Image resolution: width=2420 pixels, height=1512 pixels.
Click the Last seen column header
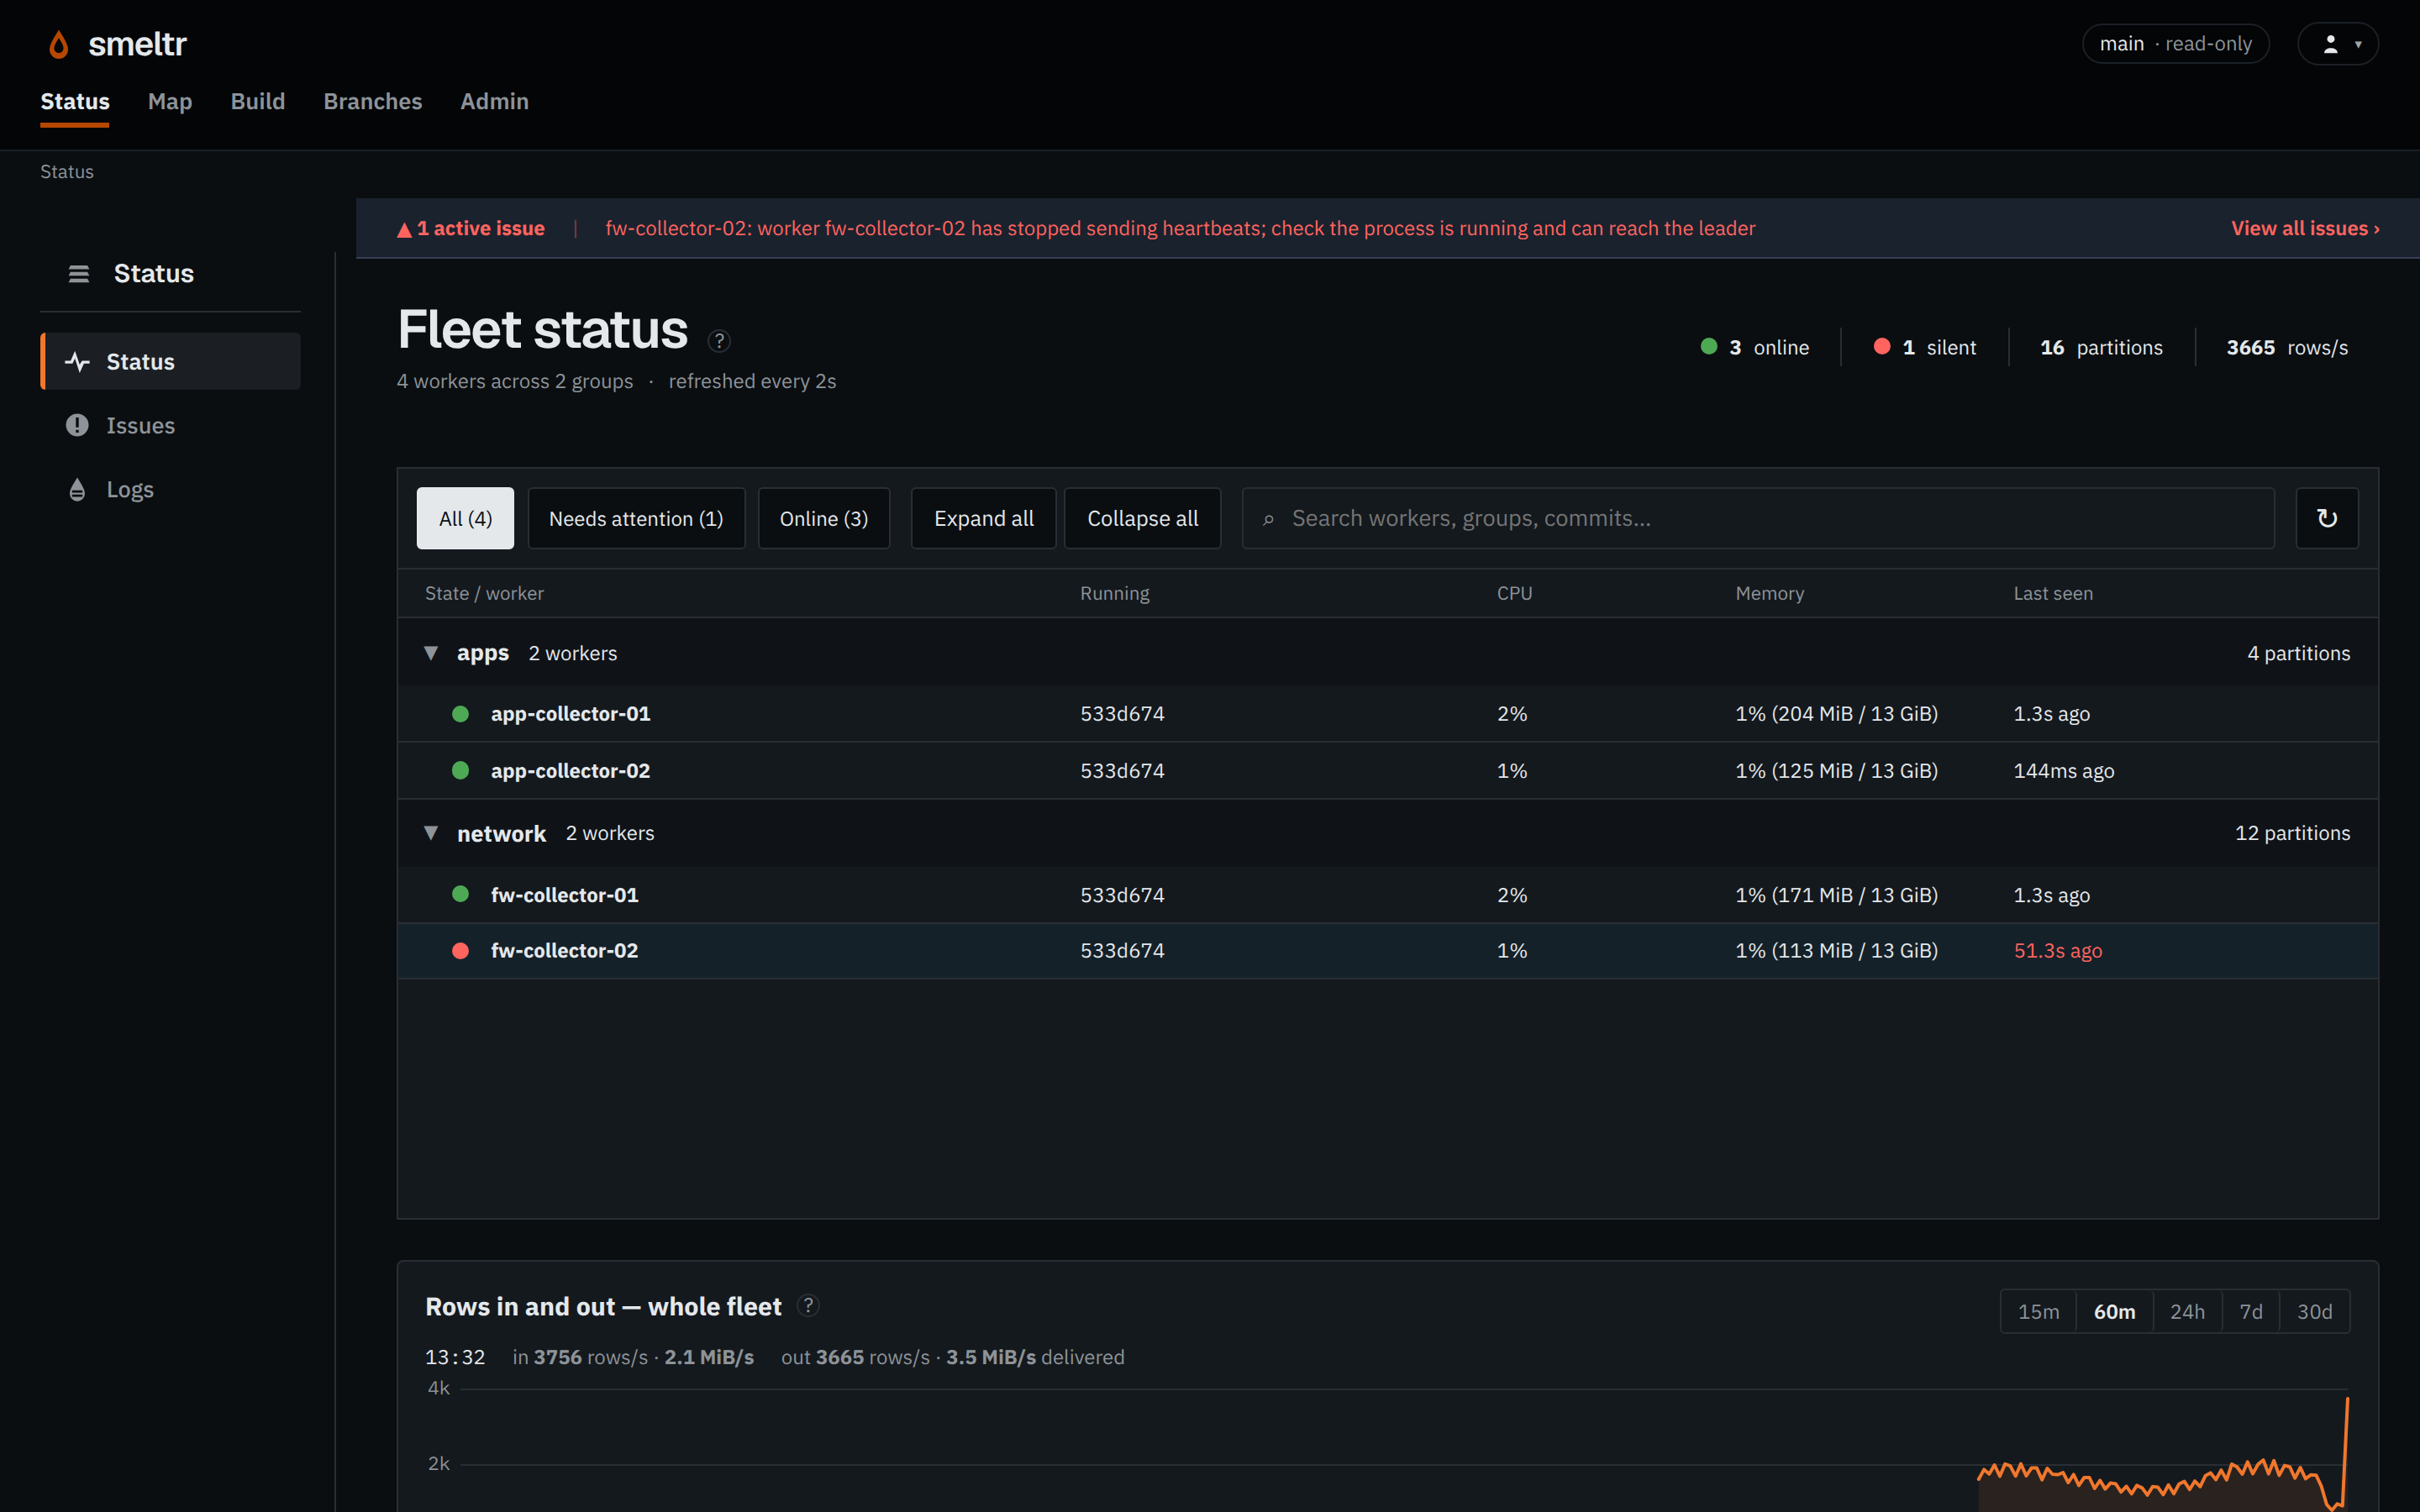pyautogui.click(x=2052, y=593)
